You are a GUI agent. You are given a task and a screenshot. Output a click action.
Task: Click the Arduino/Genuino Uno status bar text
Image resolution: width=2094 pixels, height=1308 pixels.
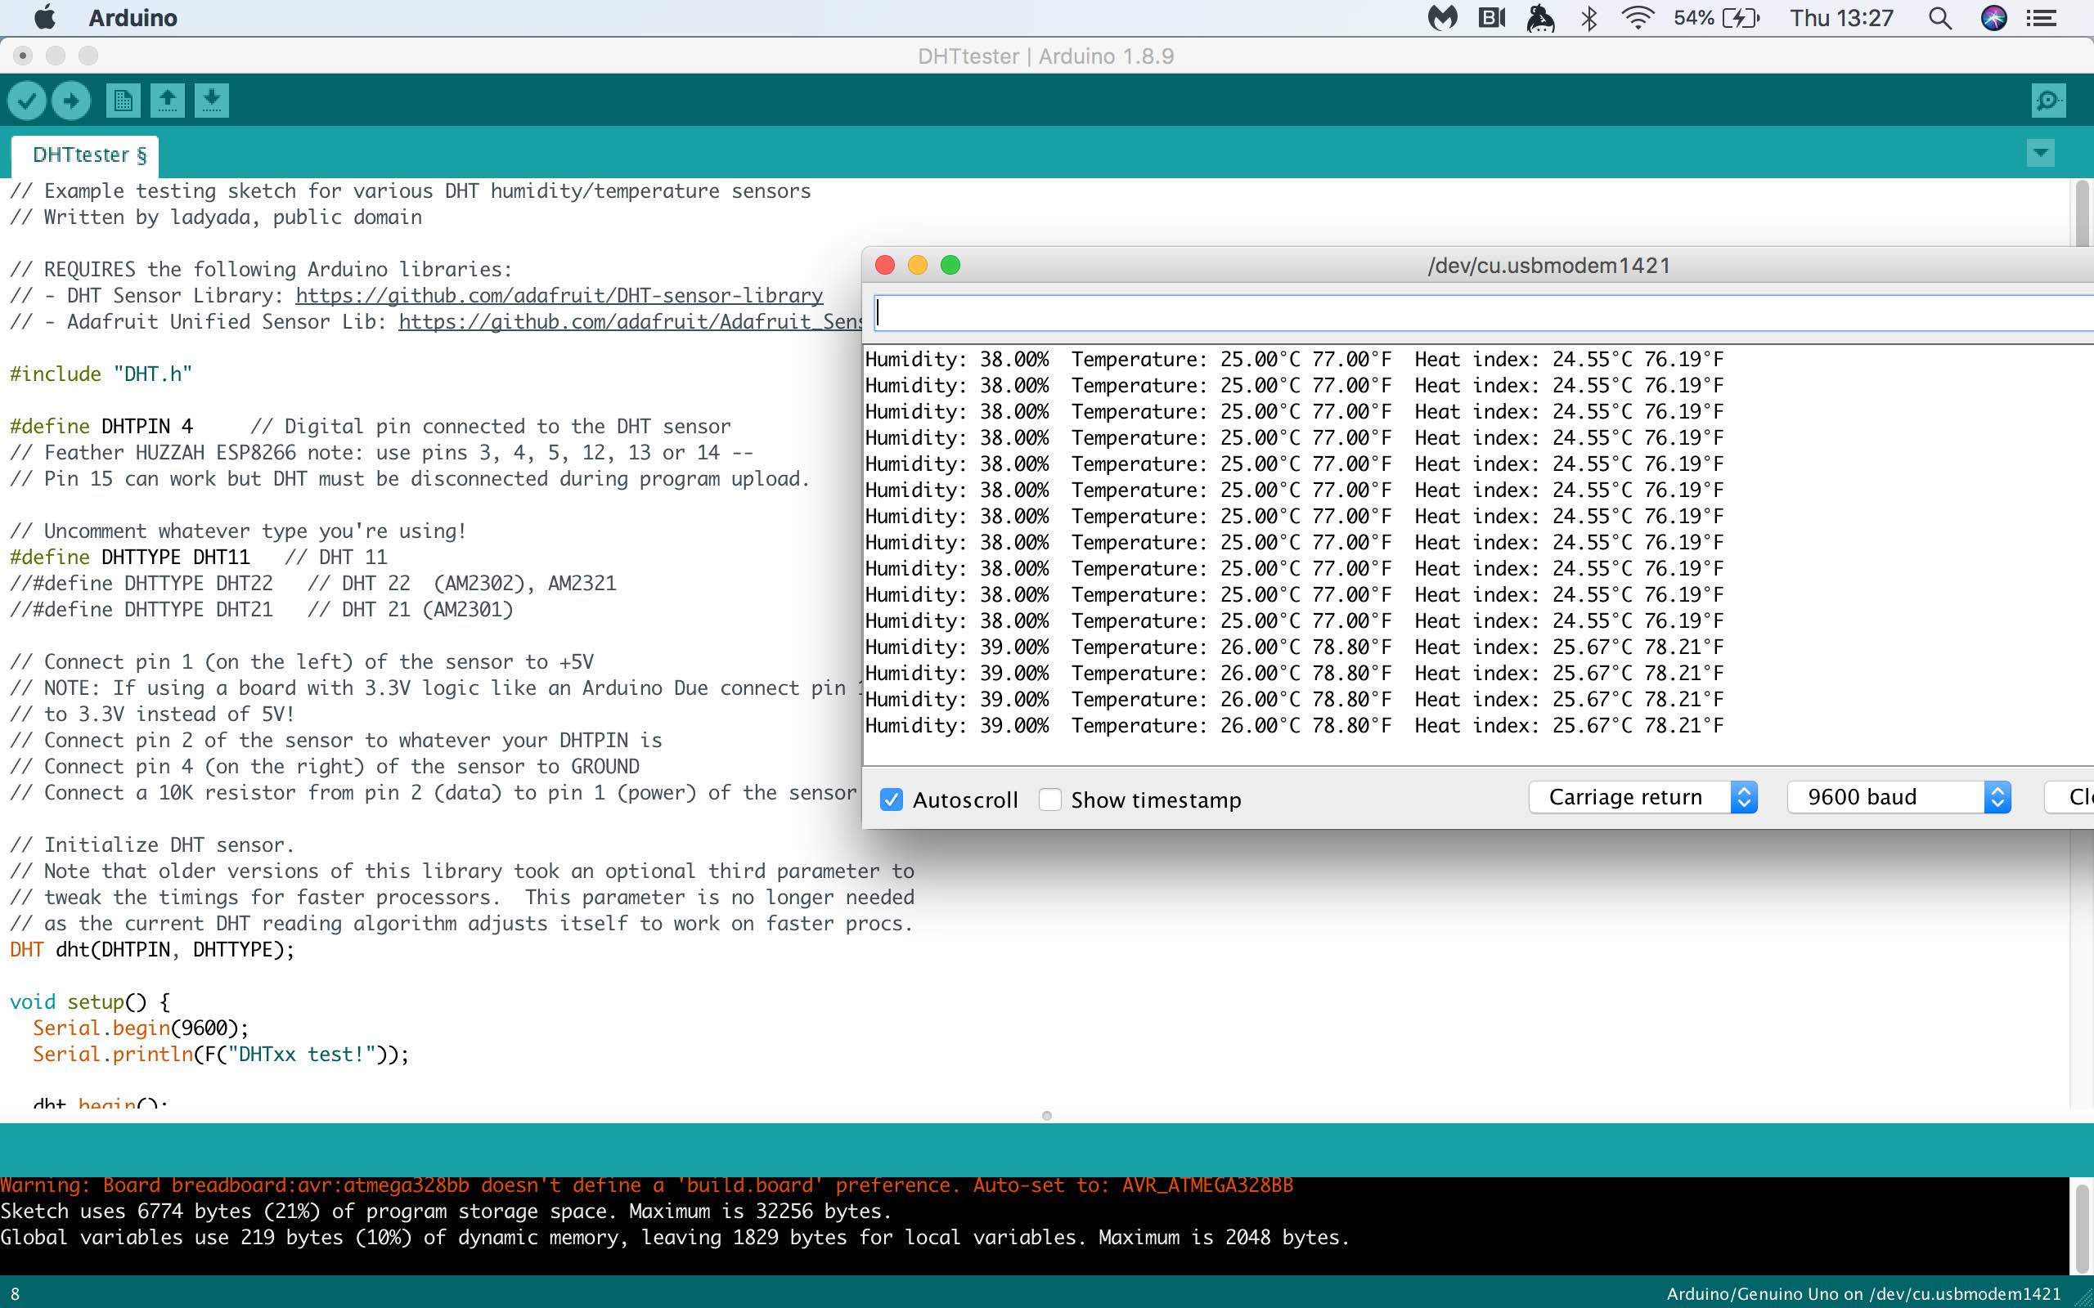[x=1864, y=1294]
